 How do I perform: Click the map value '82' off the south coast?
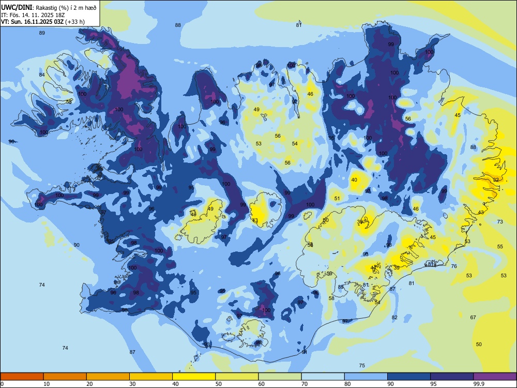point(394,318)
